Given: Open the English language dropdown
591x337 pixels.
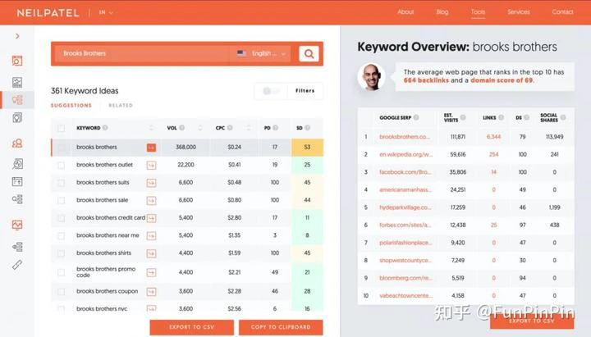Looking at the screenshot, I should click(262, 53).
